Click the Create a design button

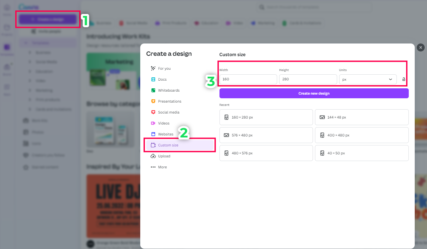click(x=48, y=20)
